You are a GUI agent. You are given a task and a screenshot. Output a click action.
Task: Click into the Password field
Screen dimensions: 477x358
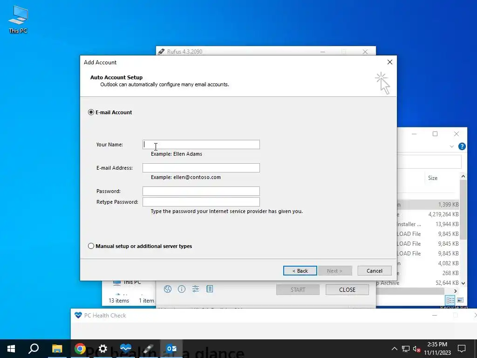click(x=201, y=191)
